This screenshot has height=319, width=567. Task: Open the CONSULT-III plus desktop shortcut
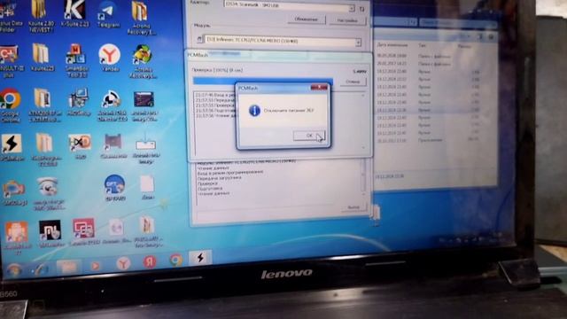(9, 61)
